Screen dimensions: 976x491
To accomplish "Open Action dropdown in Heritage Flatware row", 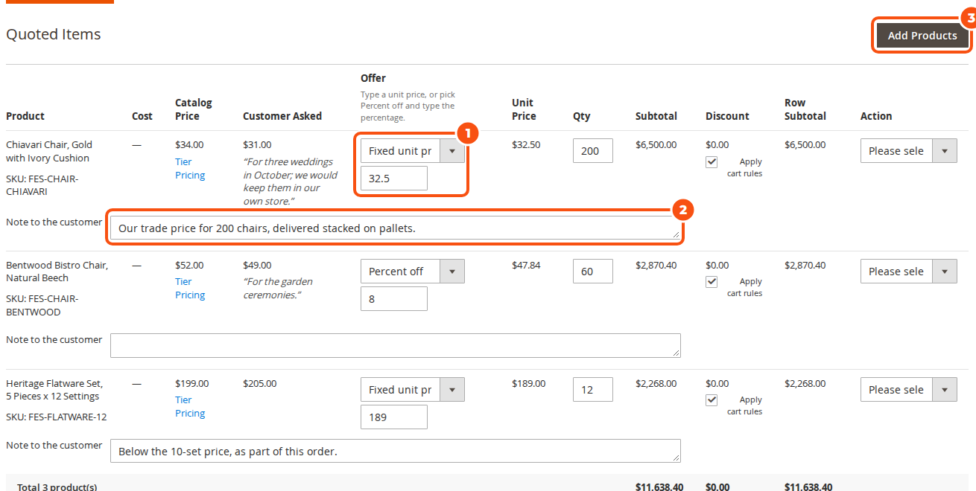I will coord(909,390).
